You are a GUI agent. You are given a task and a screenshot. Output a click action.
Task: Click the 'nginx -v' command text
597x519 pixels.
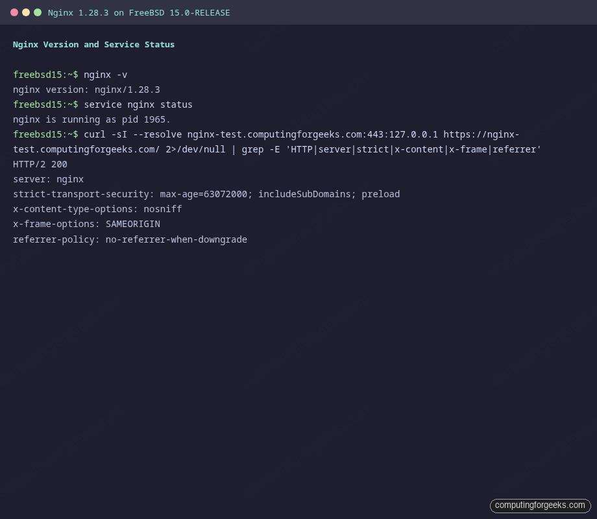tap(105, 75)
